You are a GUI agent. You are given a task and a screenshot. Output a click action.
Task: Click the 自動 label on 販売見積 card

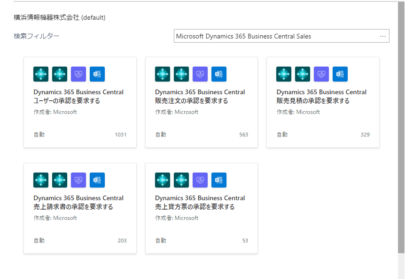point(282,135)
